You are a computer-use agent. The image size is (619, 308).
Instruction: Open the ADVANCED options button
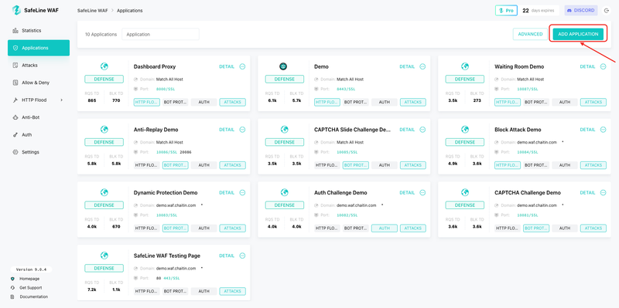pos(530,34)
